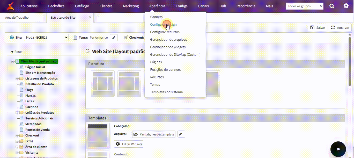
Task: Collapse the Rotas panel triangle
Action: [12, 52]
